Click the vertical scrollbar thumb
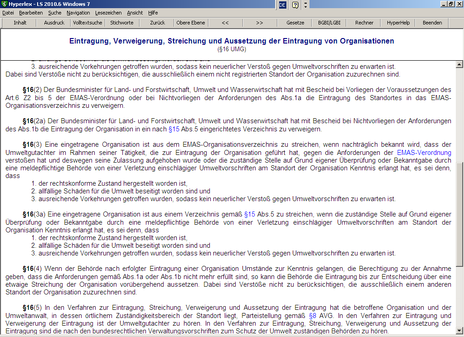Screen dimensions: 464x337 [x=459, y=214]
